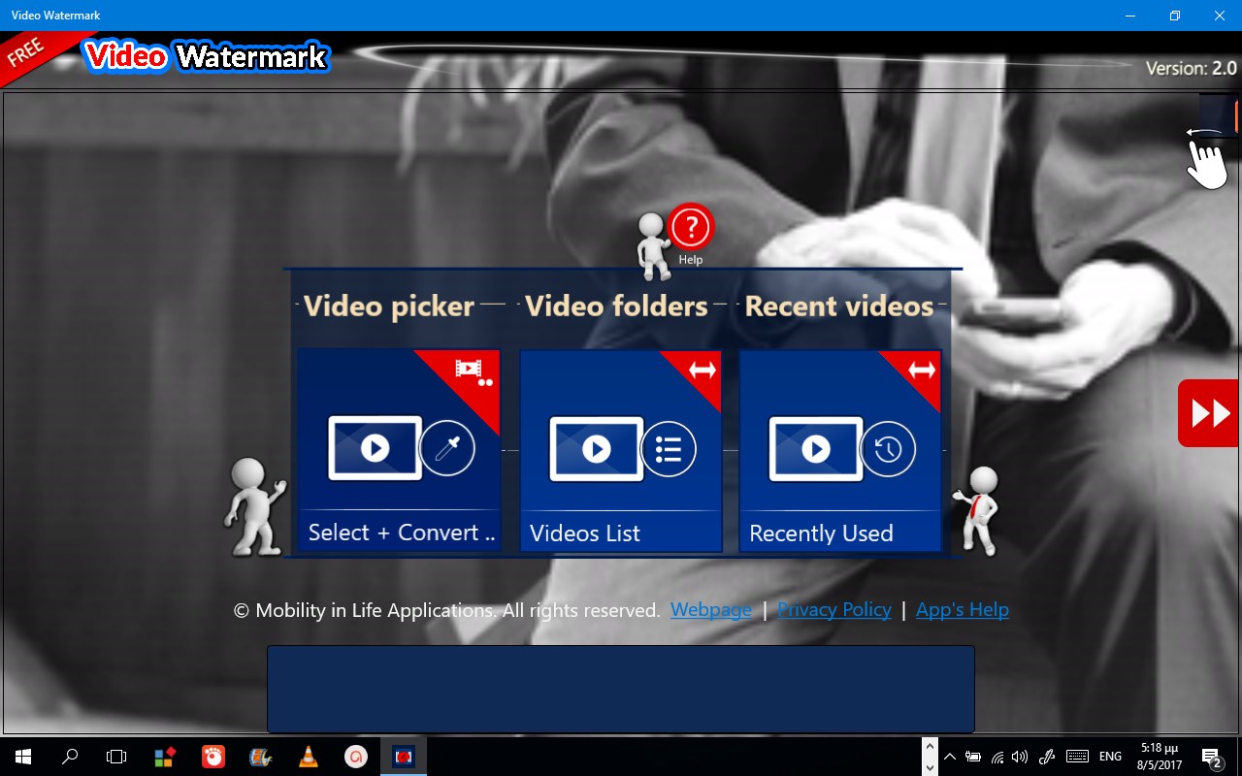1242x776 pixels.
Task: Click the eyedropper picker icon
Action: 447,448
